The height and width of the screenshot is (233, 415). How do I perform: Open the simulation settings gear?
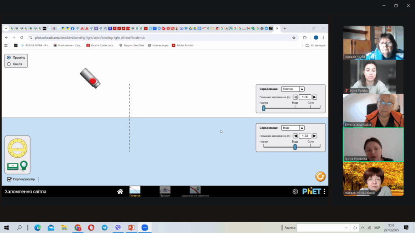pyautogui.click(x=295, y=191)
